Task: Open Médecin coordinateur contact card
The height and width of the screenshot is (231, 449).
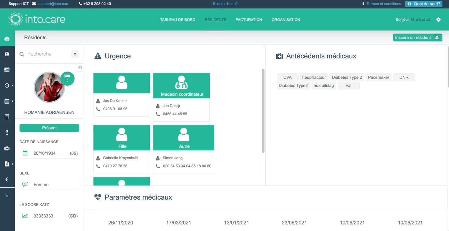Action: coord(181,97)
